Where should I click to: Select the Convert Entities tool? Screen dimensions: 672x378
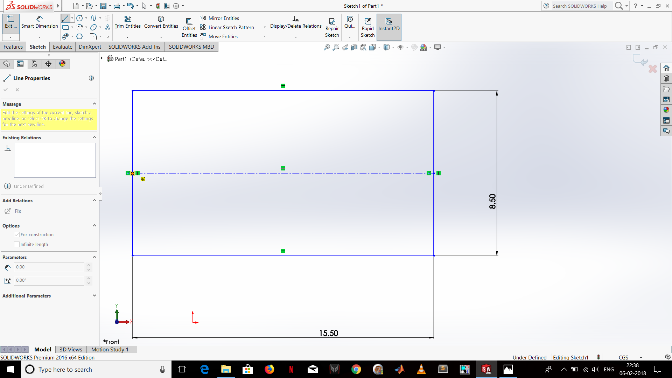coord(161,22)
